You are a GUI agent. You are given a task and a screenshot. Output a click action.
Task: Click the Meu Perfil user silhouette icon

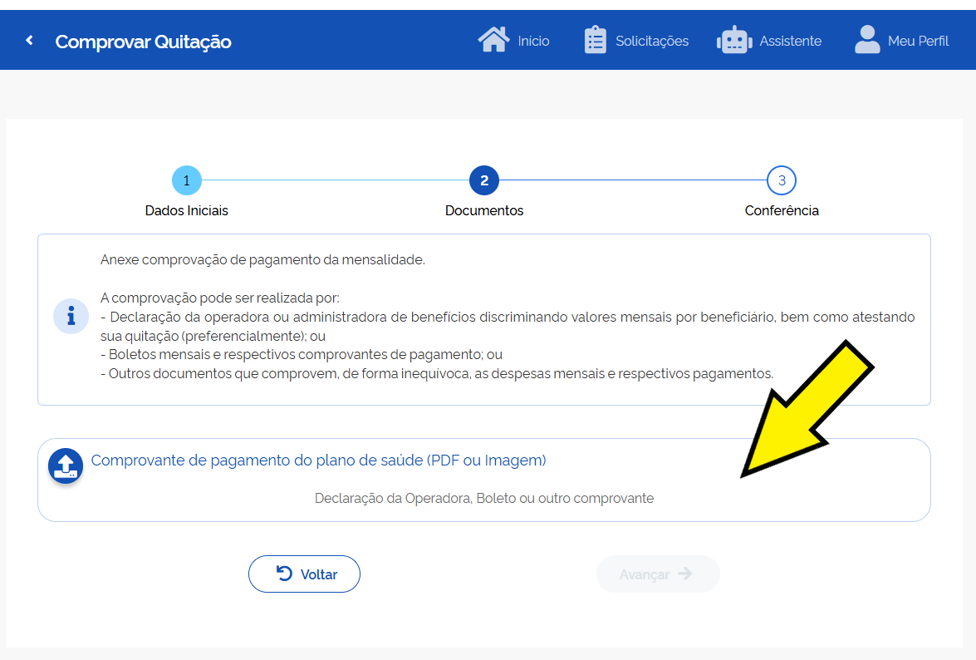pyautogui.click(x=866, y=40)
